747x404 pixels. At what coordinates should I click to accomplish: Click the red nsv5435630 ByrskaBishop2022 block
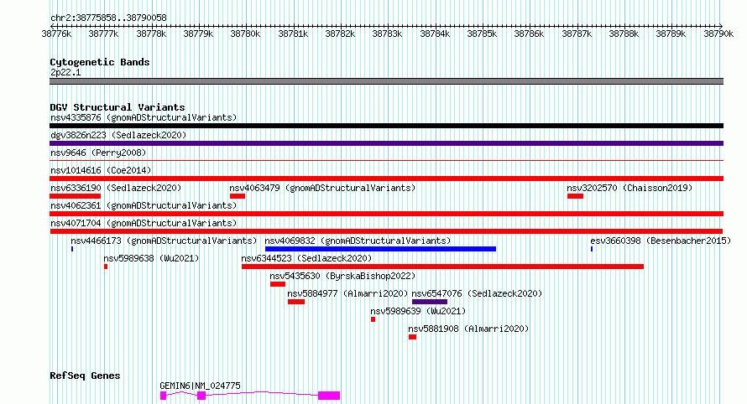point(278,284)
